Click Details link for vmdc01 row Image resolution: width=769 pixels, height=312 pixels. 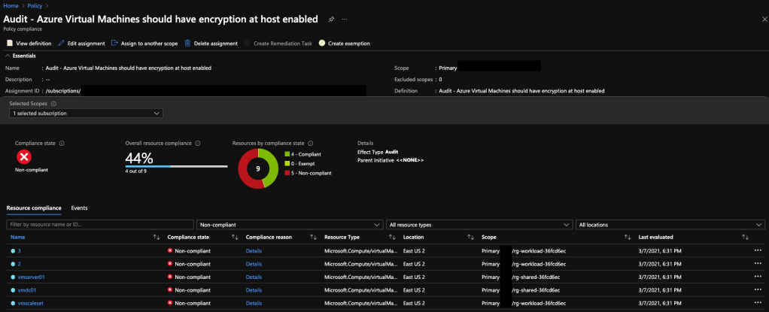[x=254, y=290]
